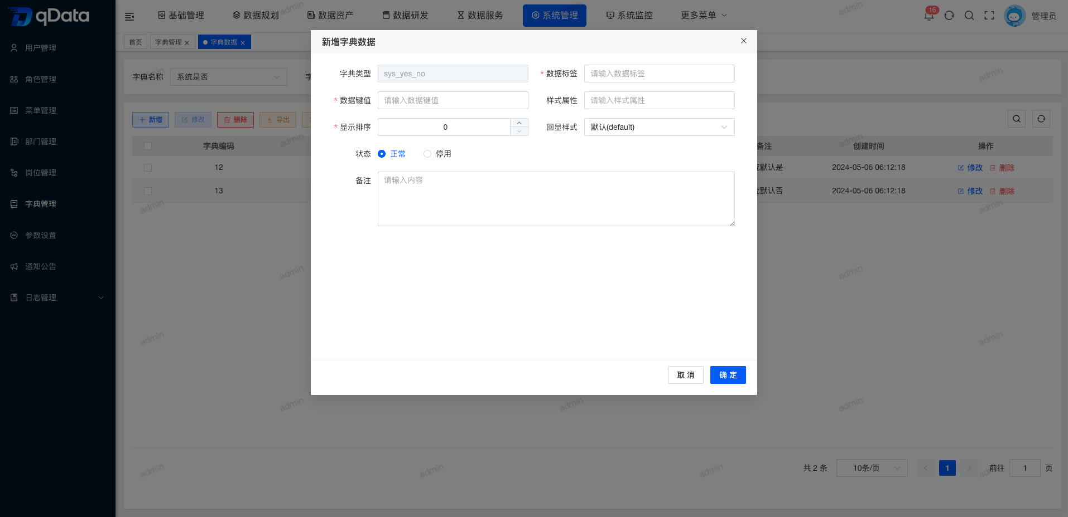Screen dimensions: 1068x517
Task: Increase 显示排序 value with up arrow
Action: (x=519, y=123)
